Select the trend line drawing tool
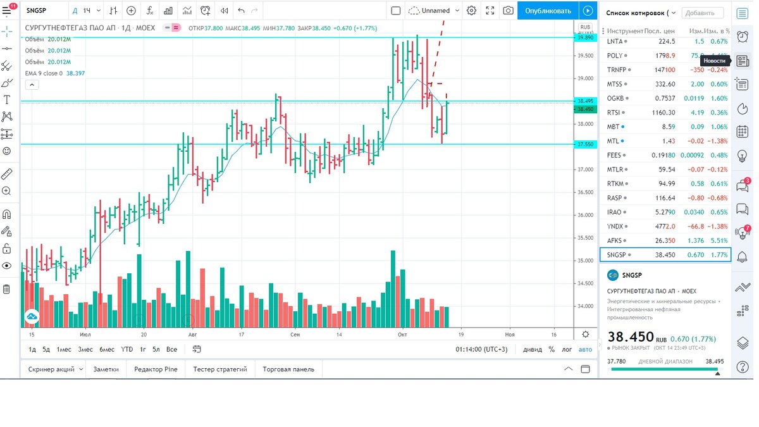The height and width of the screenshot is (427, 759). (x=7, y=48)
